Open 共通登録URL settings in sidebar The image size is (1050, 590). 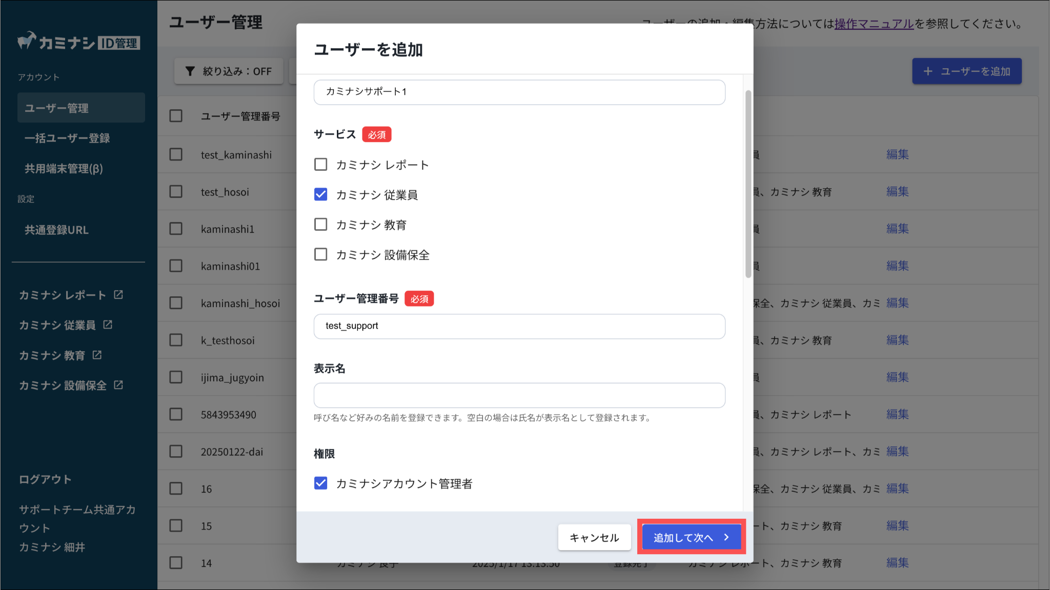[x=57, y=230]
